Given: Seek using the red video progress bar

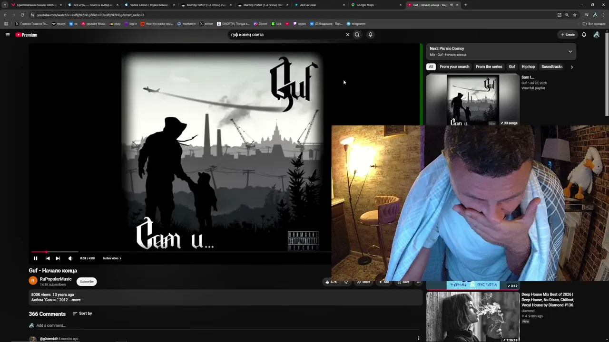Looking at the screenshot, I should [181, 252].
